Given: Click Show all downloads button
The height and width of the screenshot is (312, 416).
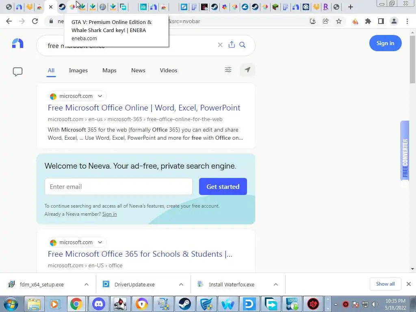Looking at the screenshot, I should [385, 284].
